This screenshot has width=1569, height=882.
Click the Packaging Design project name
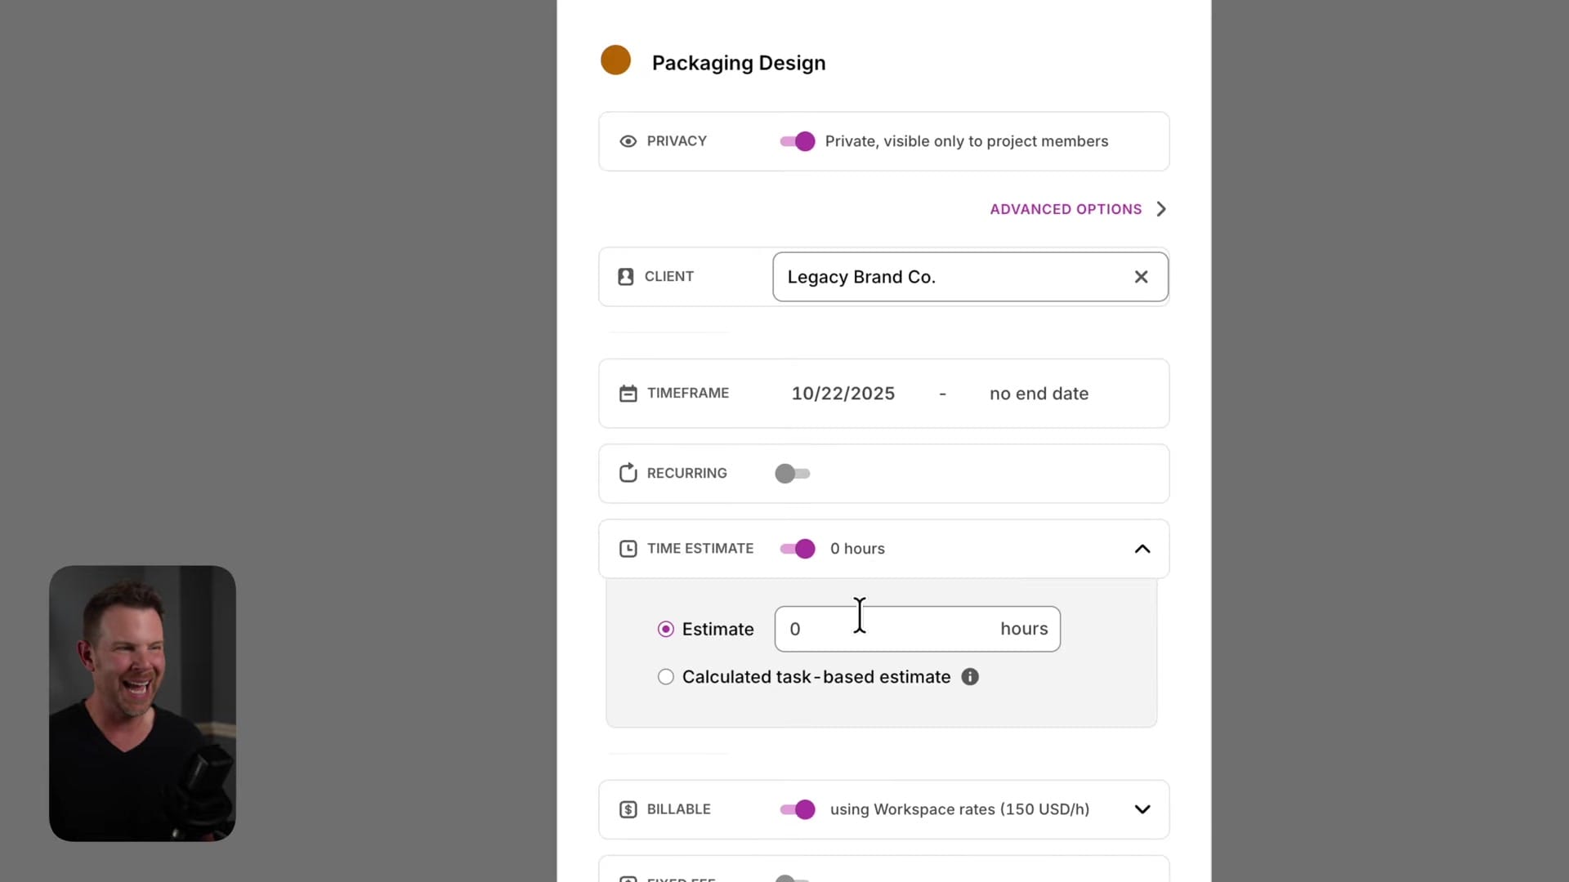point(739,63)
